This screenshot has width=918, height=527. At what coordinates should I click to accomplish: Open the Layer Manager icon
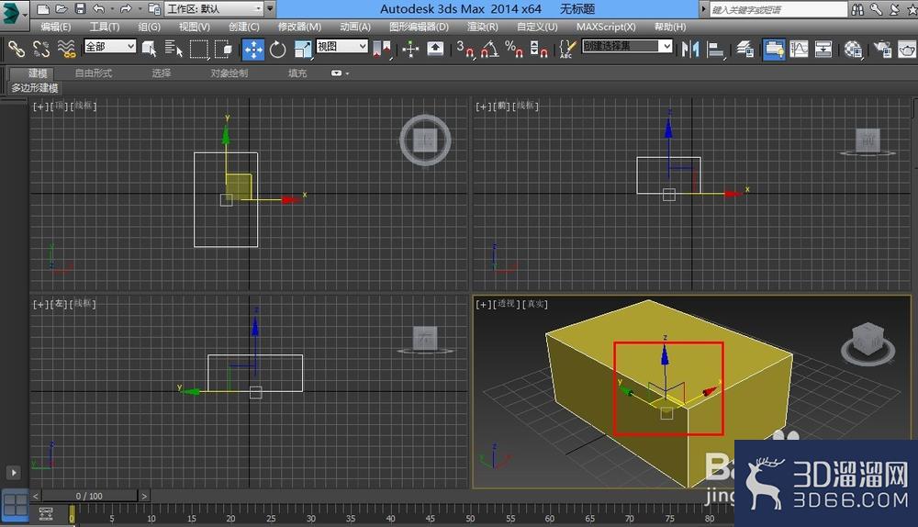pos(744,50)
